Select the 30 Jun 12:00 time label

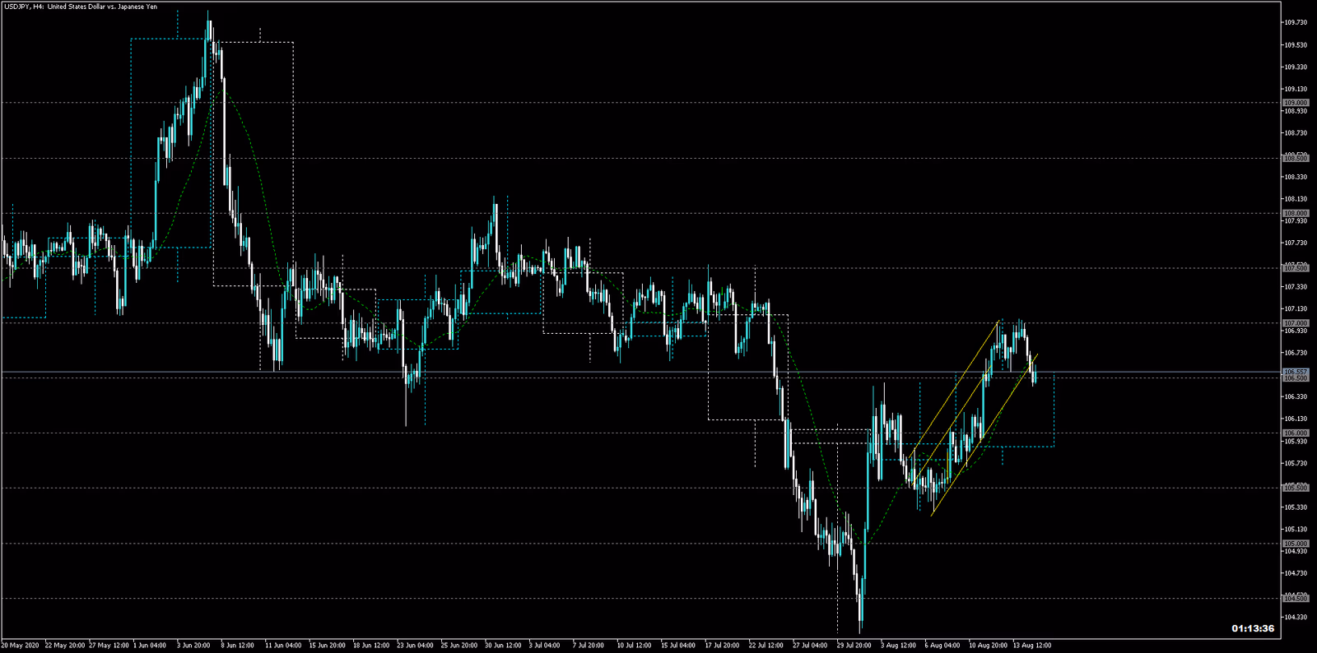[x=503, y=646]
